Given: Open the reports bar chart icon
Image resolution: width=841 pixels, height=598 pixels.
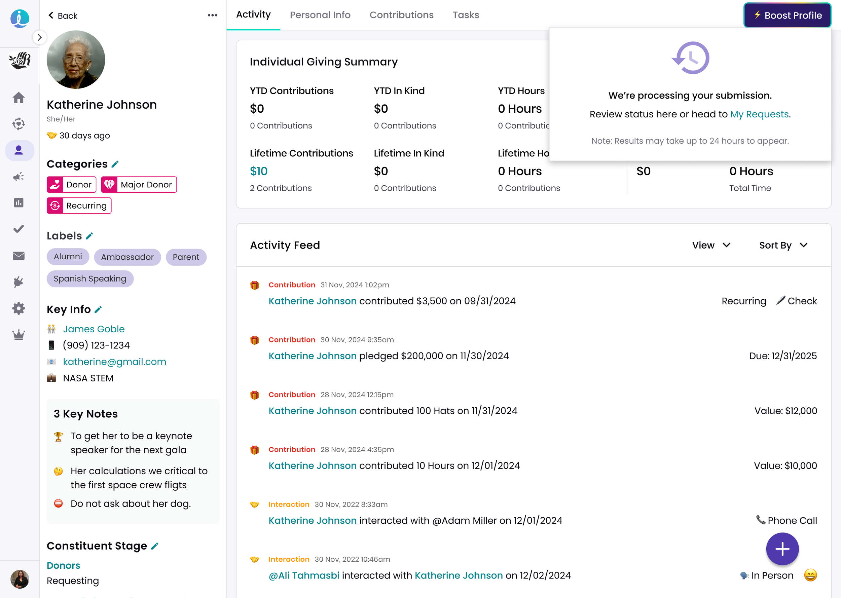Looking at the screenshot, I should [x=19, y=203].
